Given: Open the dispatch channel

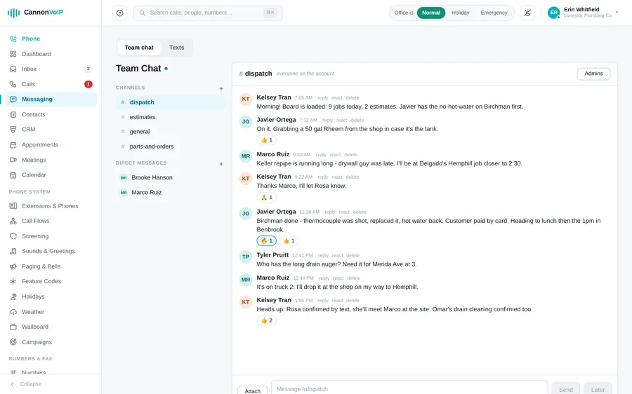Looking at the screenshot, I should click(171, 102).
